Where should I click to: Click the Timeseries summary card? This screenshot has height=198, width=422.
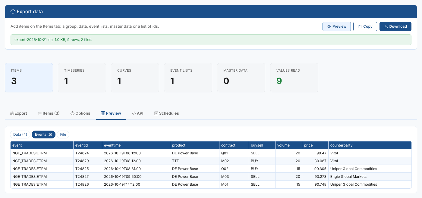[x=82, y=78]
